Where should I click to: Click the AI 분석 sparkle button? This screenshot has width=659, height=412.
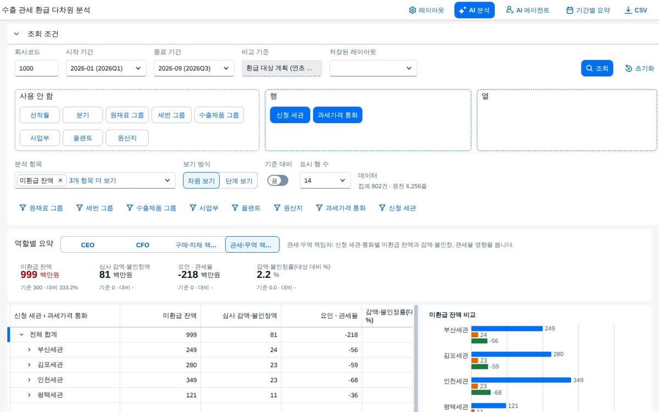point(474,10)
